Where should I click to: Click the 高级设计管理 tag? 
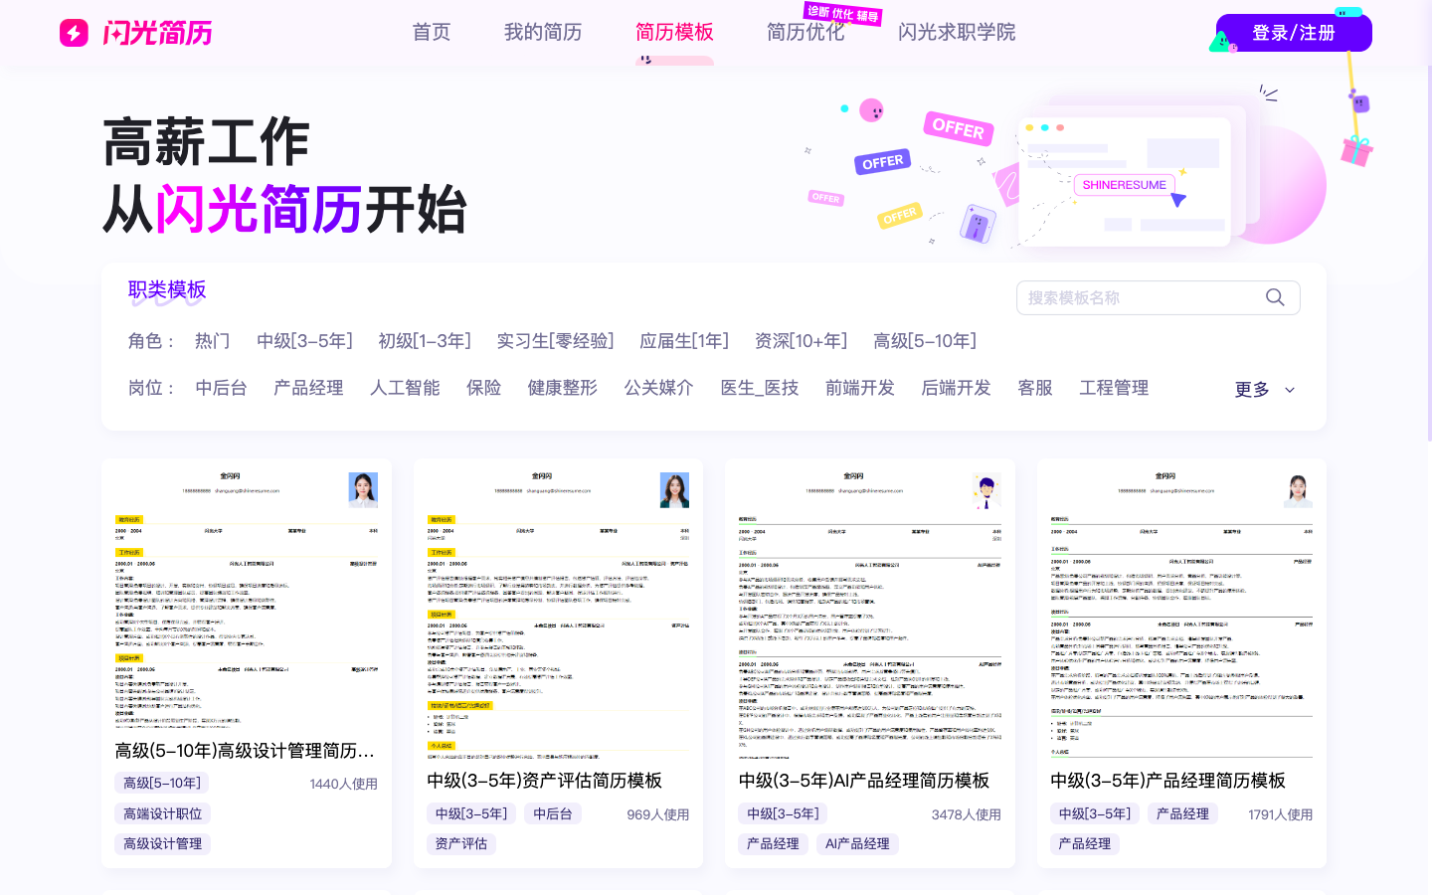163,843
